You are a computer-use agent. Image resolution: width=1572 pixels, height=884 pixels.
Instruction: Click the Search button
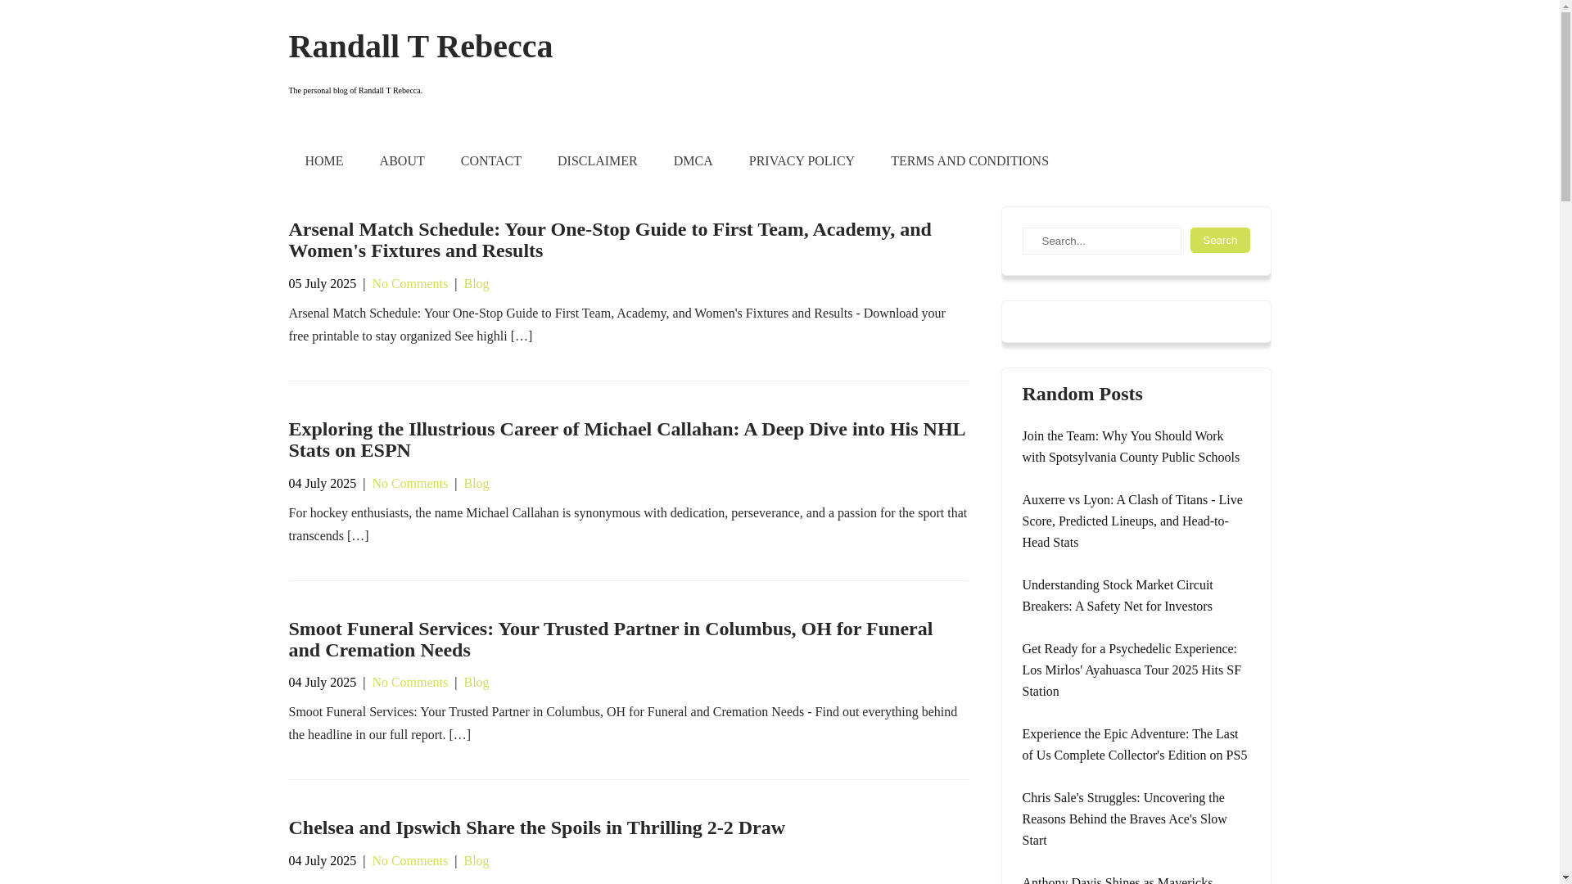[1220, 240]
